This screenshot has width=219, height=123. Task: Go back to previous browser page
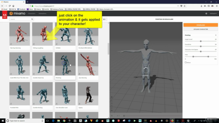2,6
